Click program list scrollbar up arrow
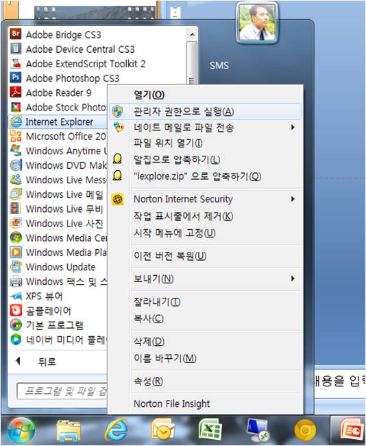This screenshot has height=446, width=366. (x=193, y=35)
